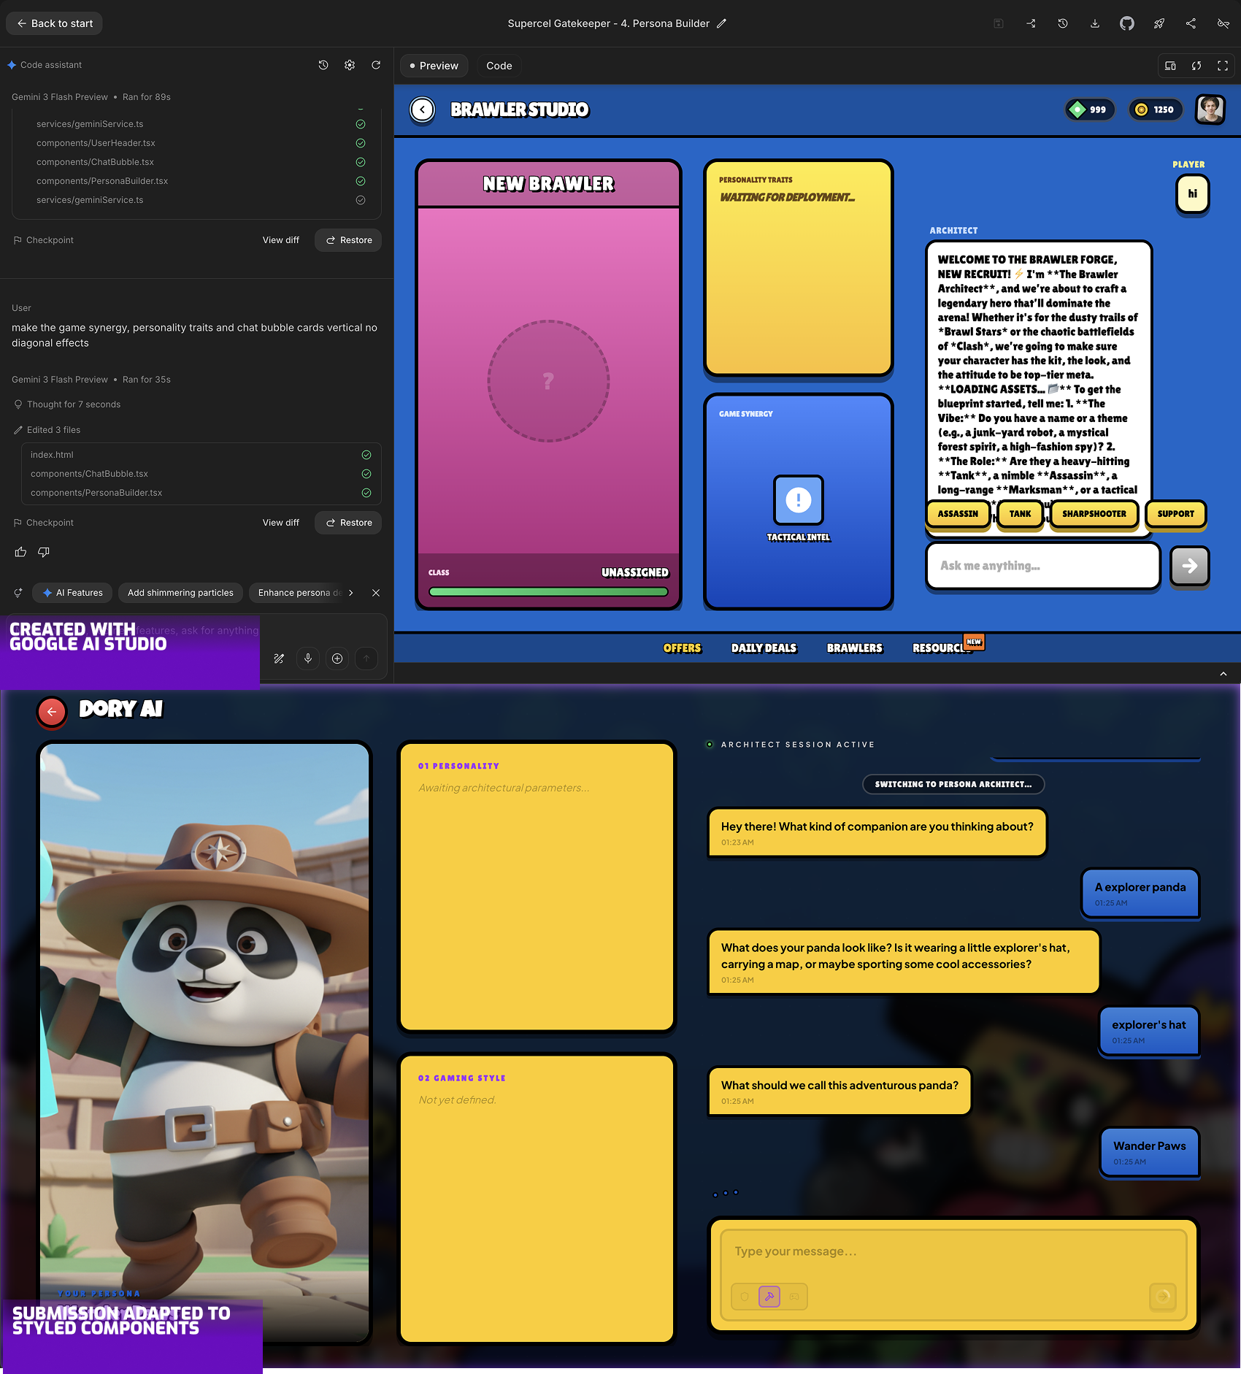Reload the preview pane

[1196, 66]
